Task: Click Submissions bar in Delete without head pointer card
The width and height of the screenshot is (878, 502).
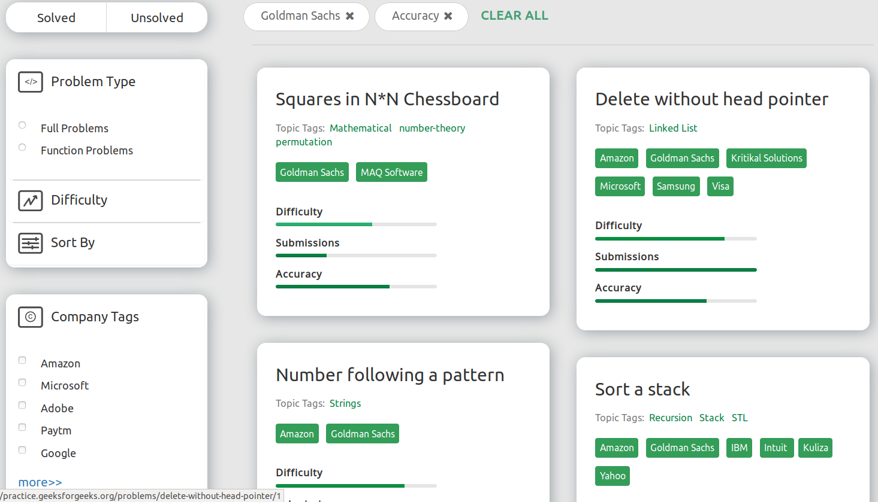Action: (676, 270)
